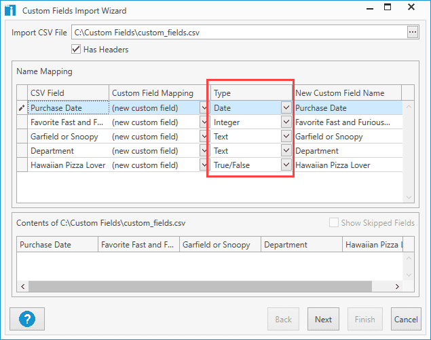
Task: Click the pencil edit indicator on Purchase Date row
Action: click(x=22, y=107)
